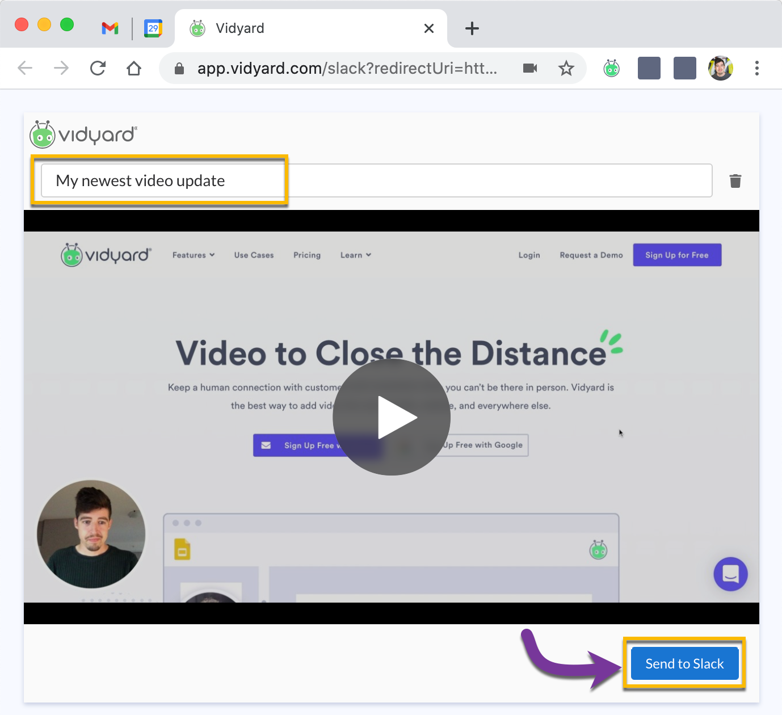Open Vidyard extension in browser toolbar
Viewport: 782px width, 715px height.
click(x=612, y=69)
